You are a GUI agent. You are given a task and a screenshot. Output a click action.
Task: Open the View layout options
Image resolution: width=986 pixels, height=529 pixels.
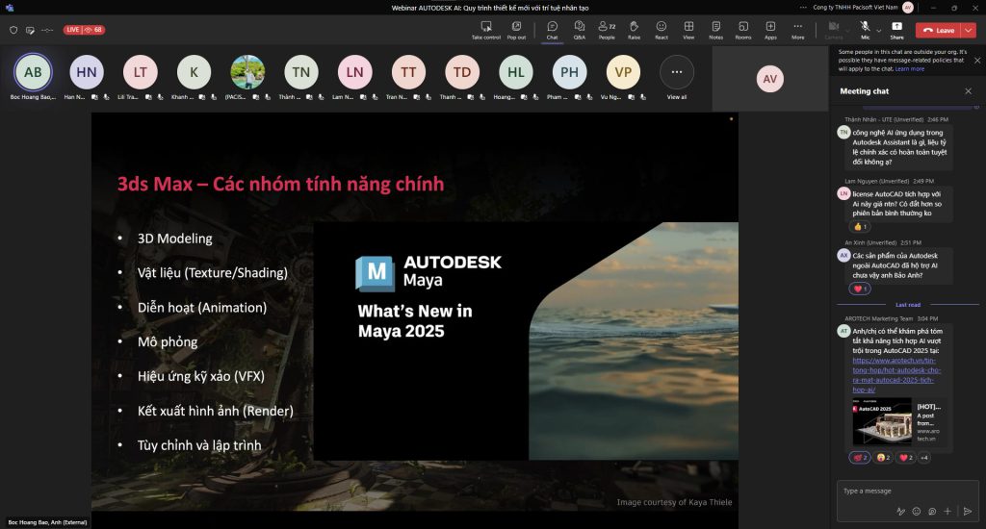pos(689,30)
